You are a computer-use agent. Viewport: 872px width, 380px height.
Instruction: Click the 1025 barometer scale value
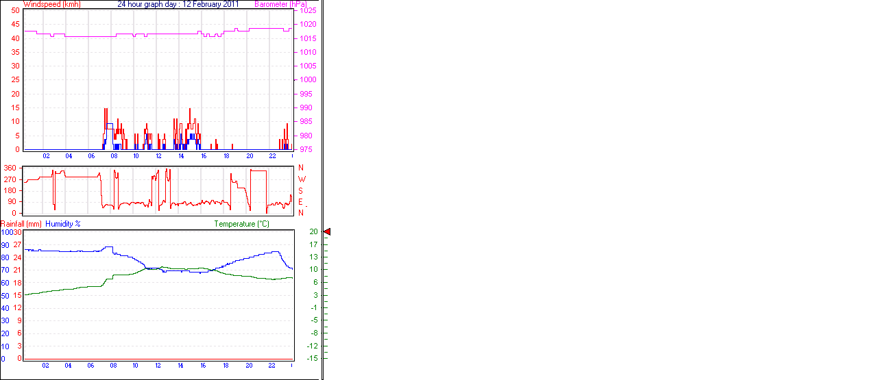(308, 10)
